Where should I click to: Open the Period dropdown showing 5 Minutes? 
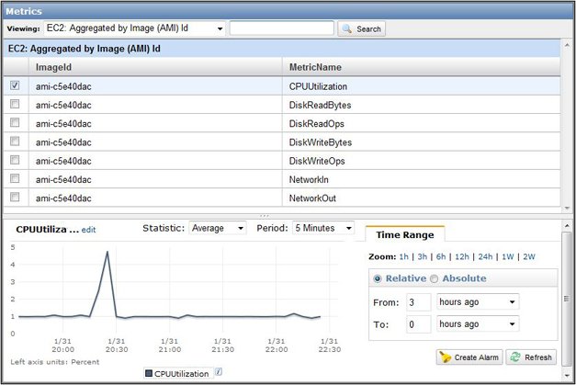point(323,228)
